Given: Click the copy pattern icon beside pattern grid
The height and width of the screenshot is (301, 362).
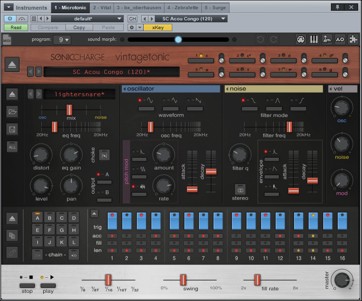Looking at the screenshot, I should tap(13, 235).
